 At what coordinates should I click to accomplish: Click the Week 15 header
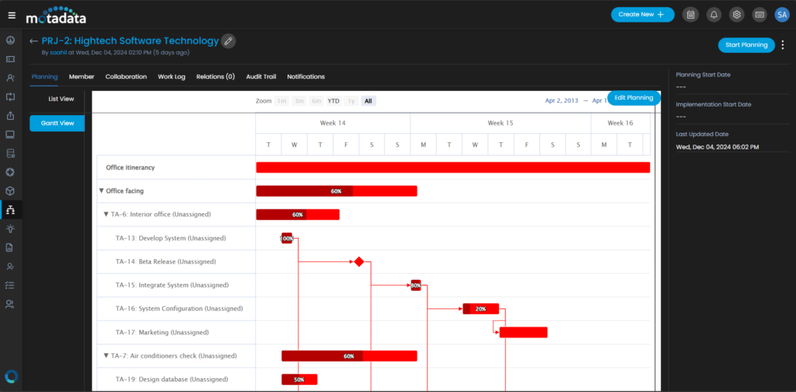click(x=501, y=123)
